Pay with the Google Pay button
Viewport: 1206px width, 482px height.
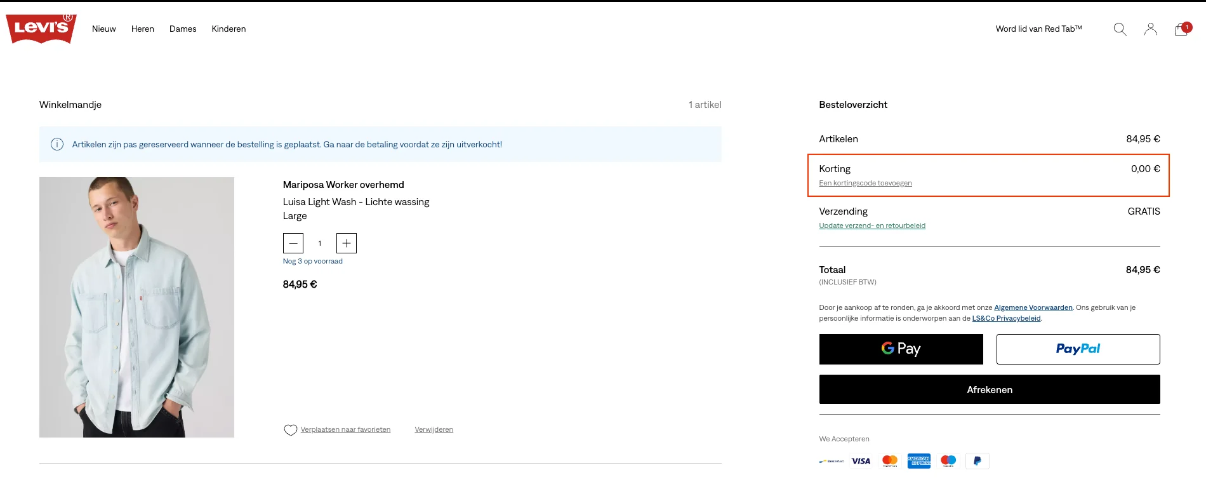[901, 349]
